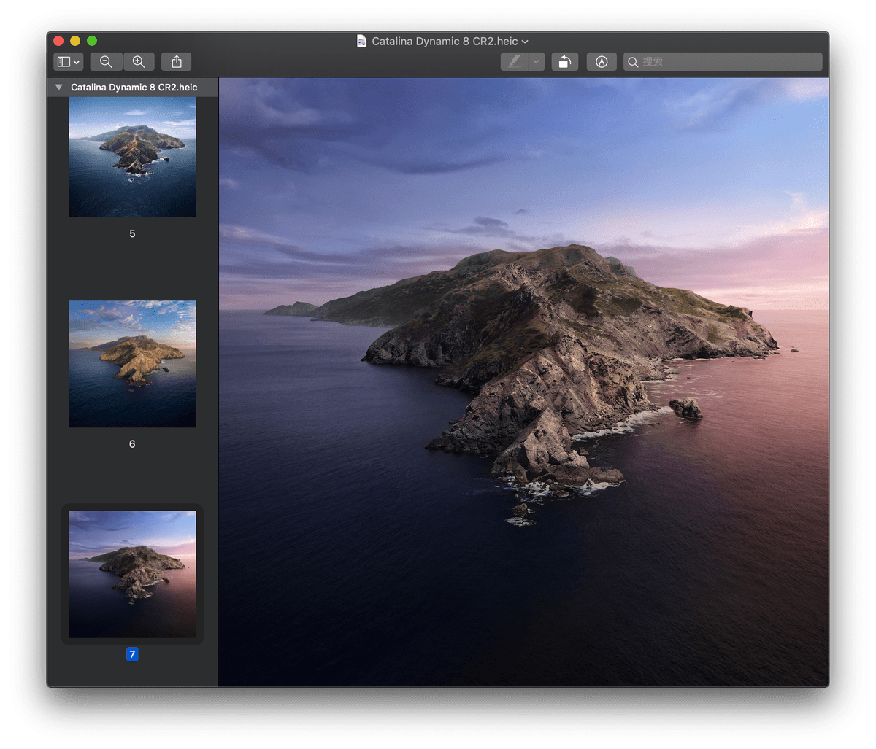
Task: Select the highlight pen tool
Action: click(x=515, y=62)
